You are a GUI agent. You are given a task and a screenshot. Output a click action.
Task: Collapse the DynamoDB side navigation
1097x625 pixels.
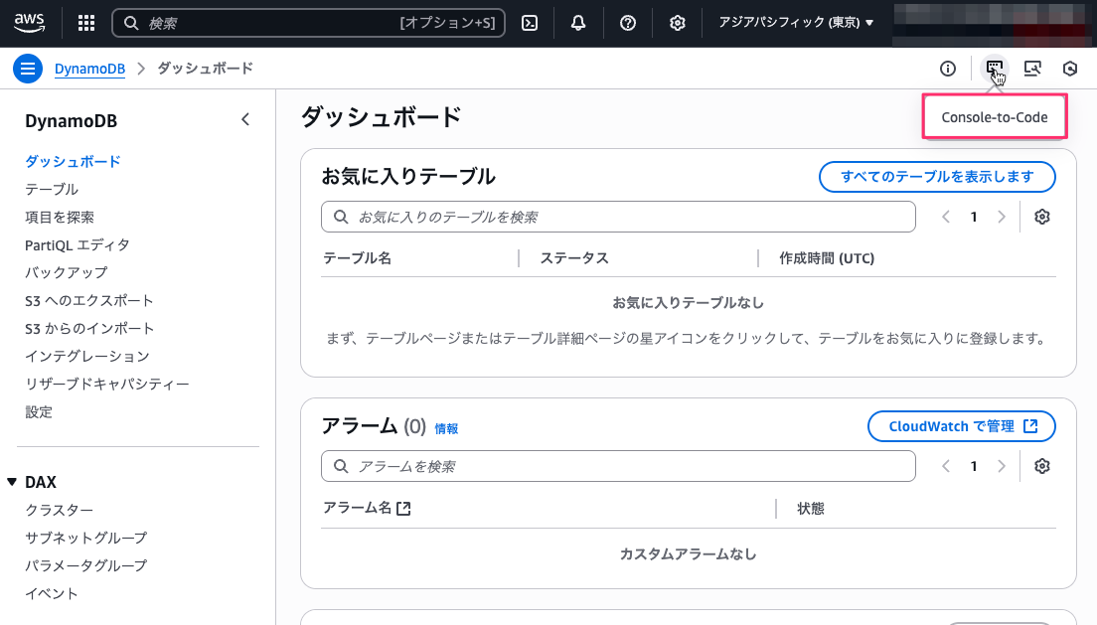point(244,119)
